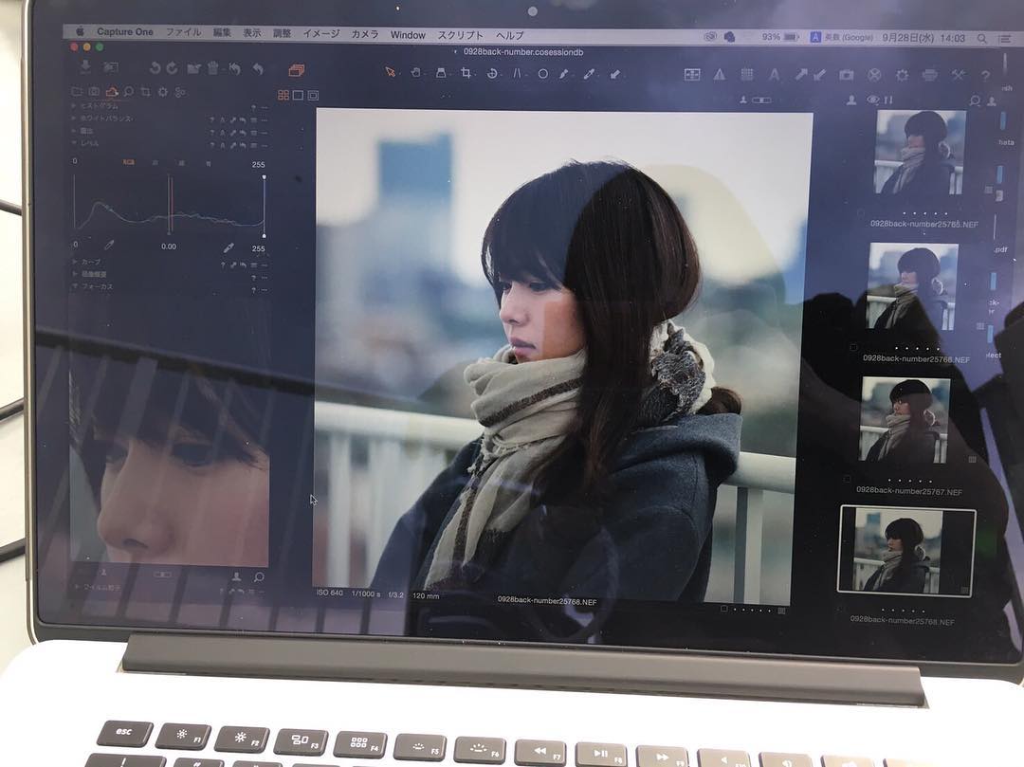The width and height of the screenshot is (1024, 767).
Task: Expand the カーブ panel
Action: 75,262
